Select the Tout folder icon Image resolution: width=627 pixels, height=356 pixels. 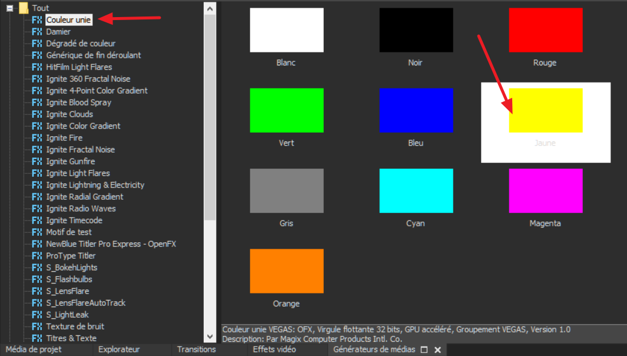click(x=24, y=8)
